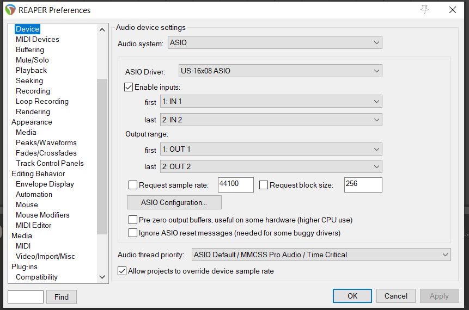The height and width of the screenshot is (310, 469).
Task: Select MIDI Devices in the sidebar
Action: point(37,39)
